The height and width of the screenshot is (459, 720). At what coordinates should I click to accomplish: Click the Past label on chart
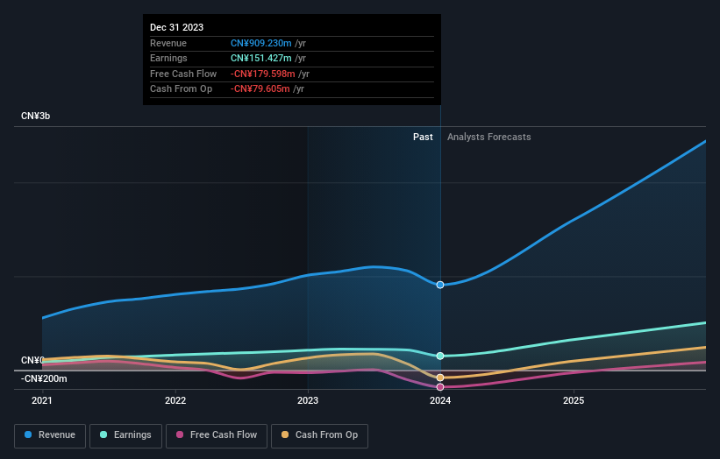click(x=423, y=137)
